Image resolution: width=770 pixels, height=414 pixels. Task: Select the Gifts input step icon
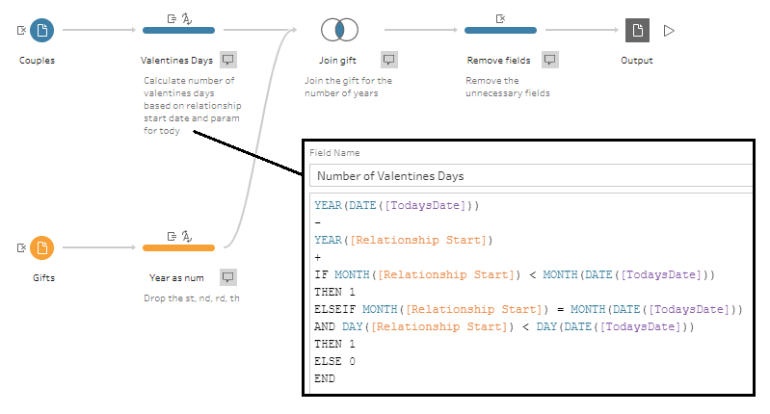point(42,248)
